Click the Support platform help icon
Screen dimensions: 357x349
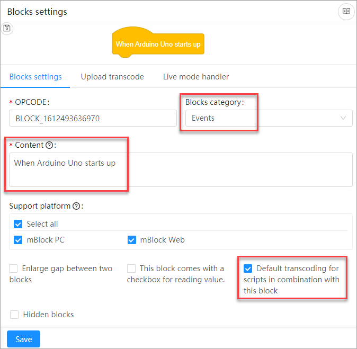[76, 206]
